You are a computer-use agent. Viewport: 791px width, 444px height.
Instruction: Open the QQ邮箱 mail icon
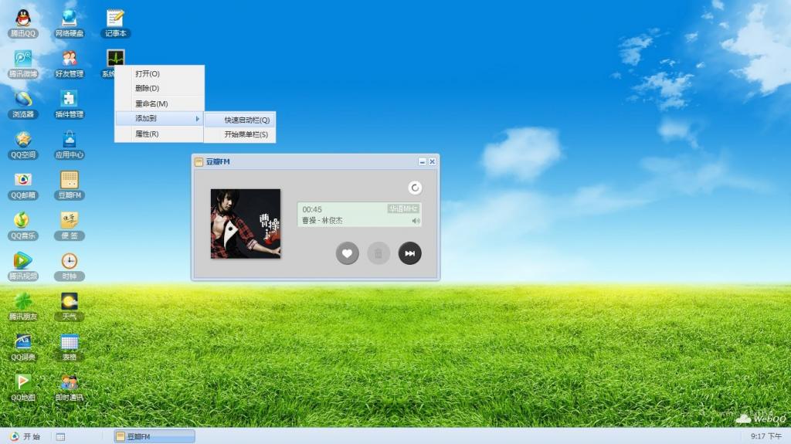(23, 185)
